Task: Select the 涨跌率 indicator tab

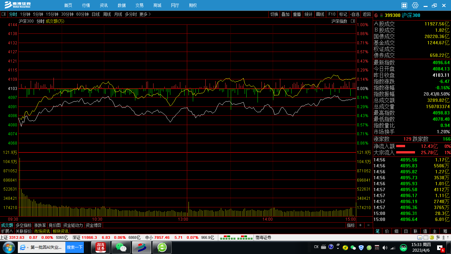Action: point(40,225)
